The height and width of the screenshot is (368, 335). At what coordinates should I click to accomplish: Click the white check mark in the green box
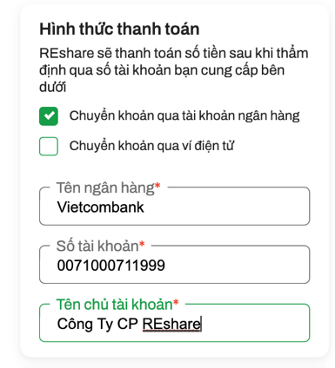click(x=49, y=115)
